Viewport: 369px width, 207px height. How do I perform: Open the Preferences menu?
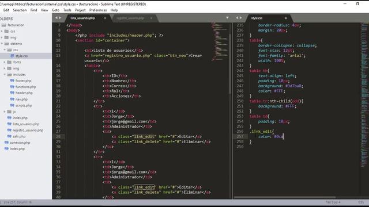pyautogui.click(x=98, y=10)
